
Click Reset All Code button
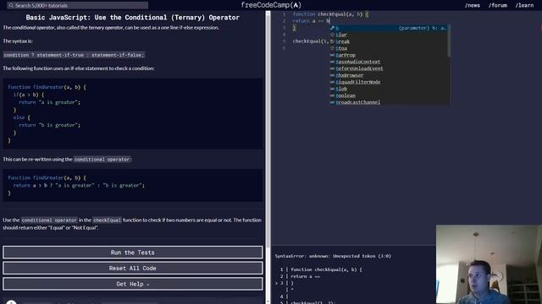coord(133,269)
